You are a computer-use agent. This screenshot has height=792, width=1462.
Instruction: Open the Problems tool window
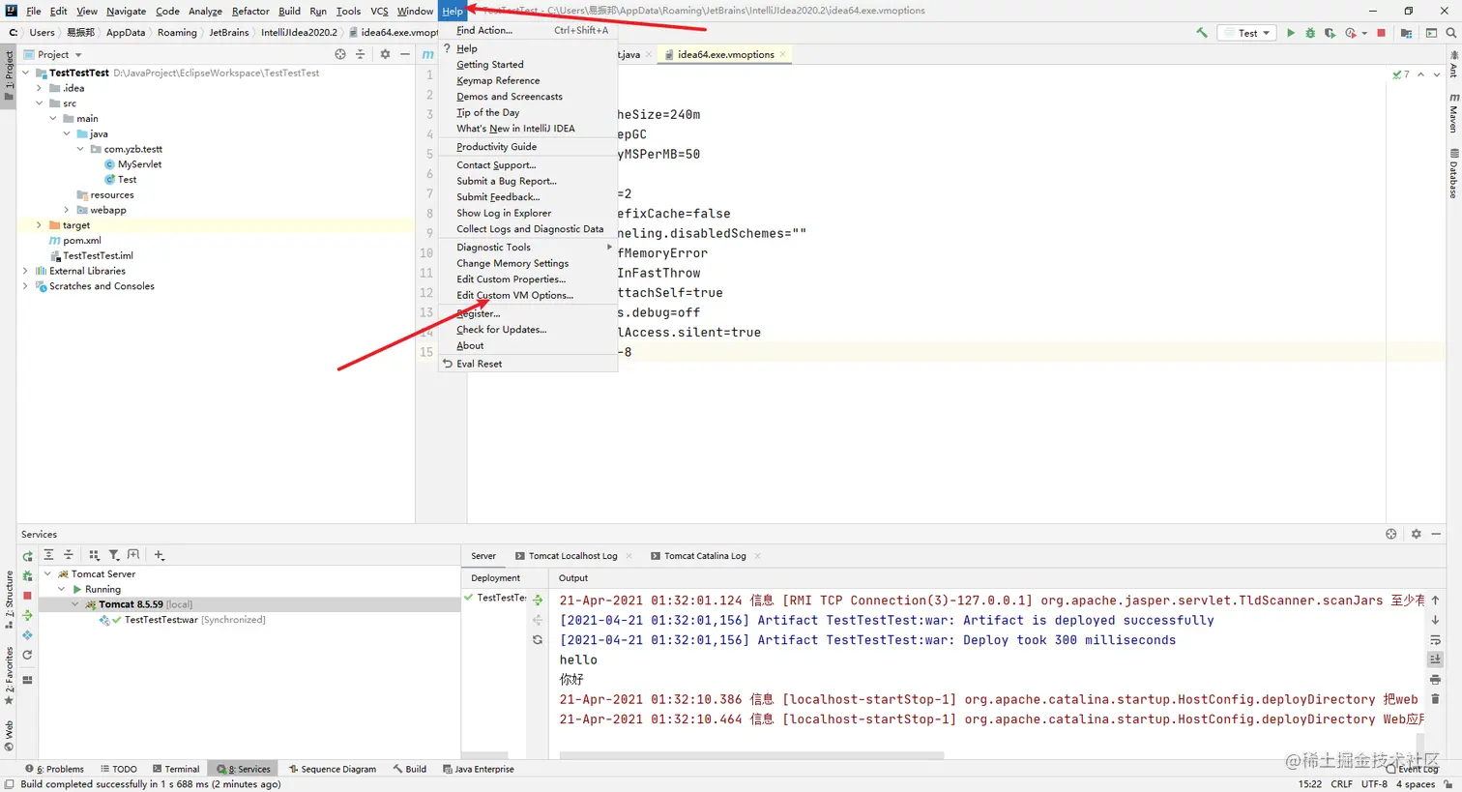click(55, 770)
